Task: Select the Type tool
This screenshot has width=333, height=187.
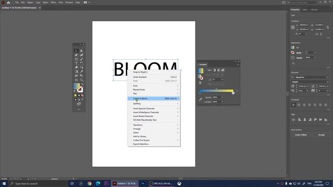Action: pyautogui.click(x=76, y=63)
